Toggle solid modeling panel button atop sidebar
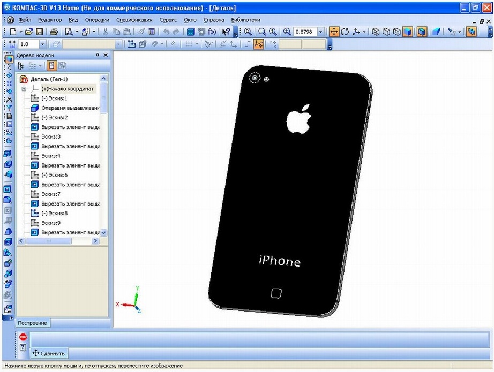Screen dimensions: 494x372 point(9,58)
